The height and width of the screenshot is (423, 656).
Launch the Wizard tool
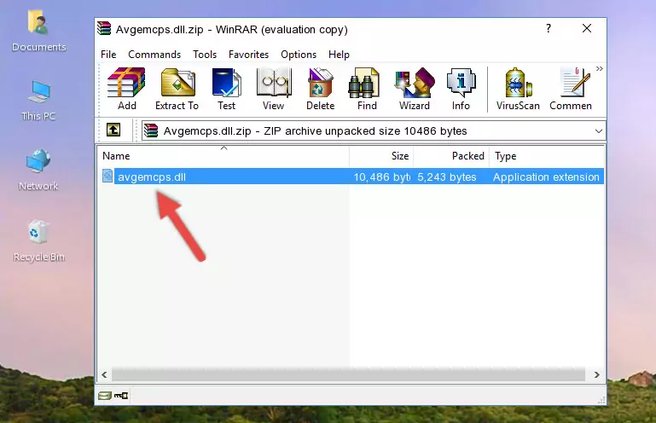[415, 89]
